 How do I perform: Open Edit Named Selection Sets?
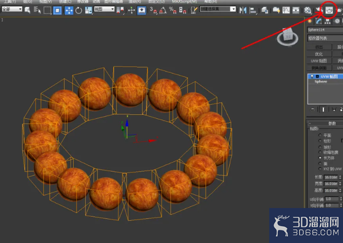click(x=194, y=10)
